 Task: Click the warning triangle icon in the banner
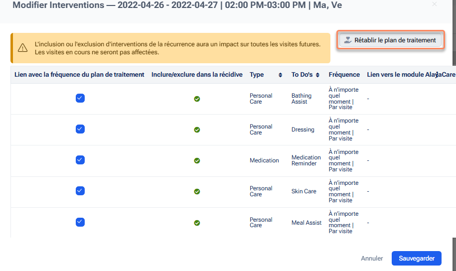[x=22, y=48]
